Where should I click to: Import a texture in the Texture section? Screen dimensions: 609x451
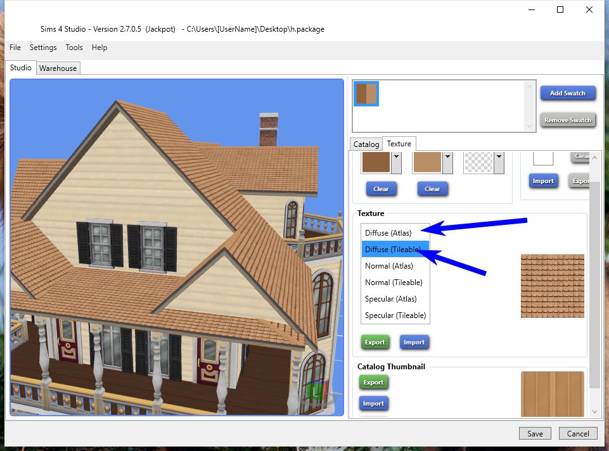click(414, 342)
